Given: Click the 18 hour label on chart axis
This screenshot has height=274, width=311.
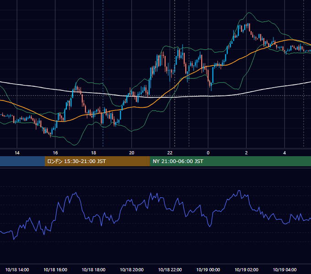Looking at the screenshot, I should (x=93, y=153).
